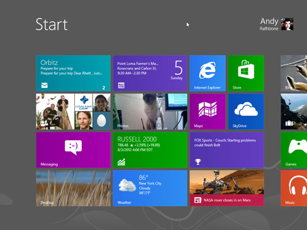Click the Consumer Camp contact picture
Viewport: 307px width, 230px height.
click(84, 102)
